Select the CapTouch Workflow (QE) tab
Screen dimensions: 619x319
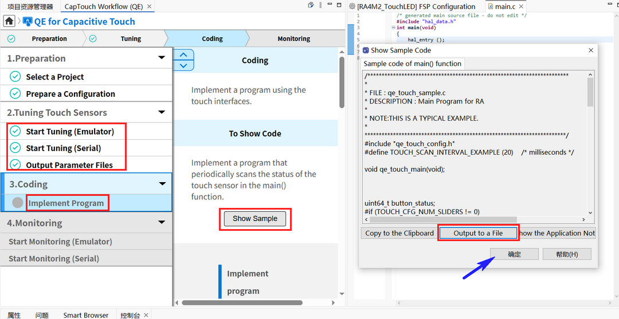103,6
